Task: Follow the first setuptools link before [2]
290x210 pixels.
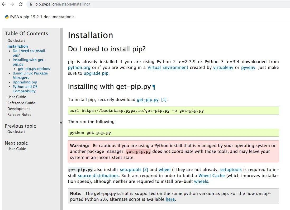Action: coord(131,169)
